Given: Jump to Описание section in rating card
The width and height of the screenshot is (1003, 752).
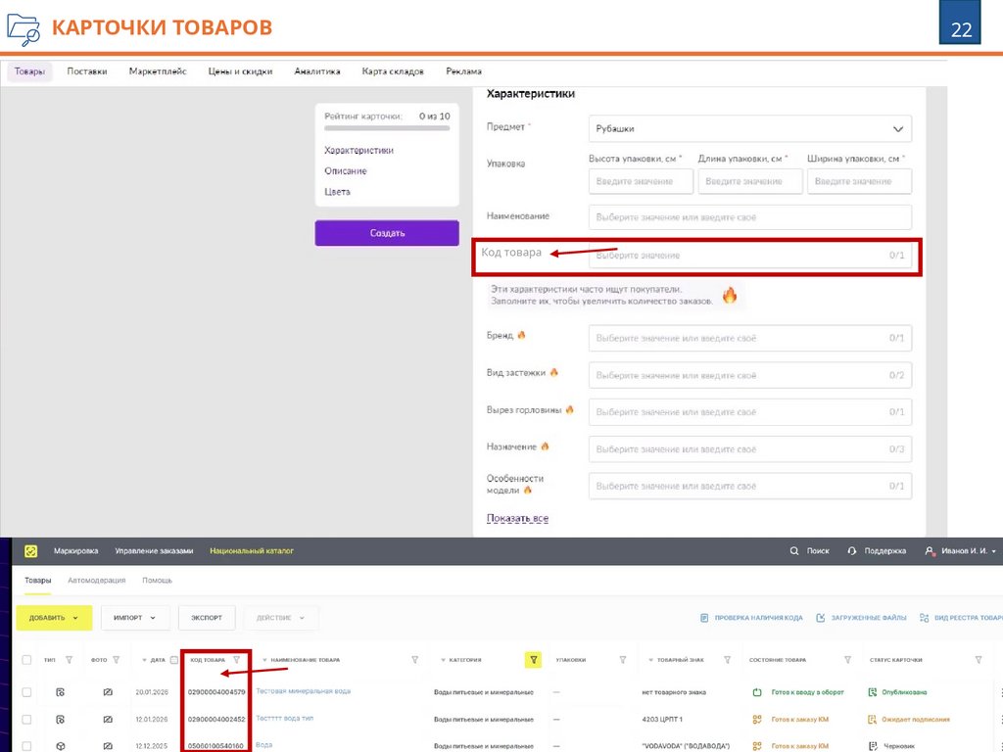Looking at the screenshot, I should [346, 170].
